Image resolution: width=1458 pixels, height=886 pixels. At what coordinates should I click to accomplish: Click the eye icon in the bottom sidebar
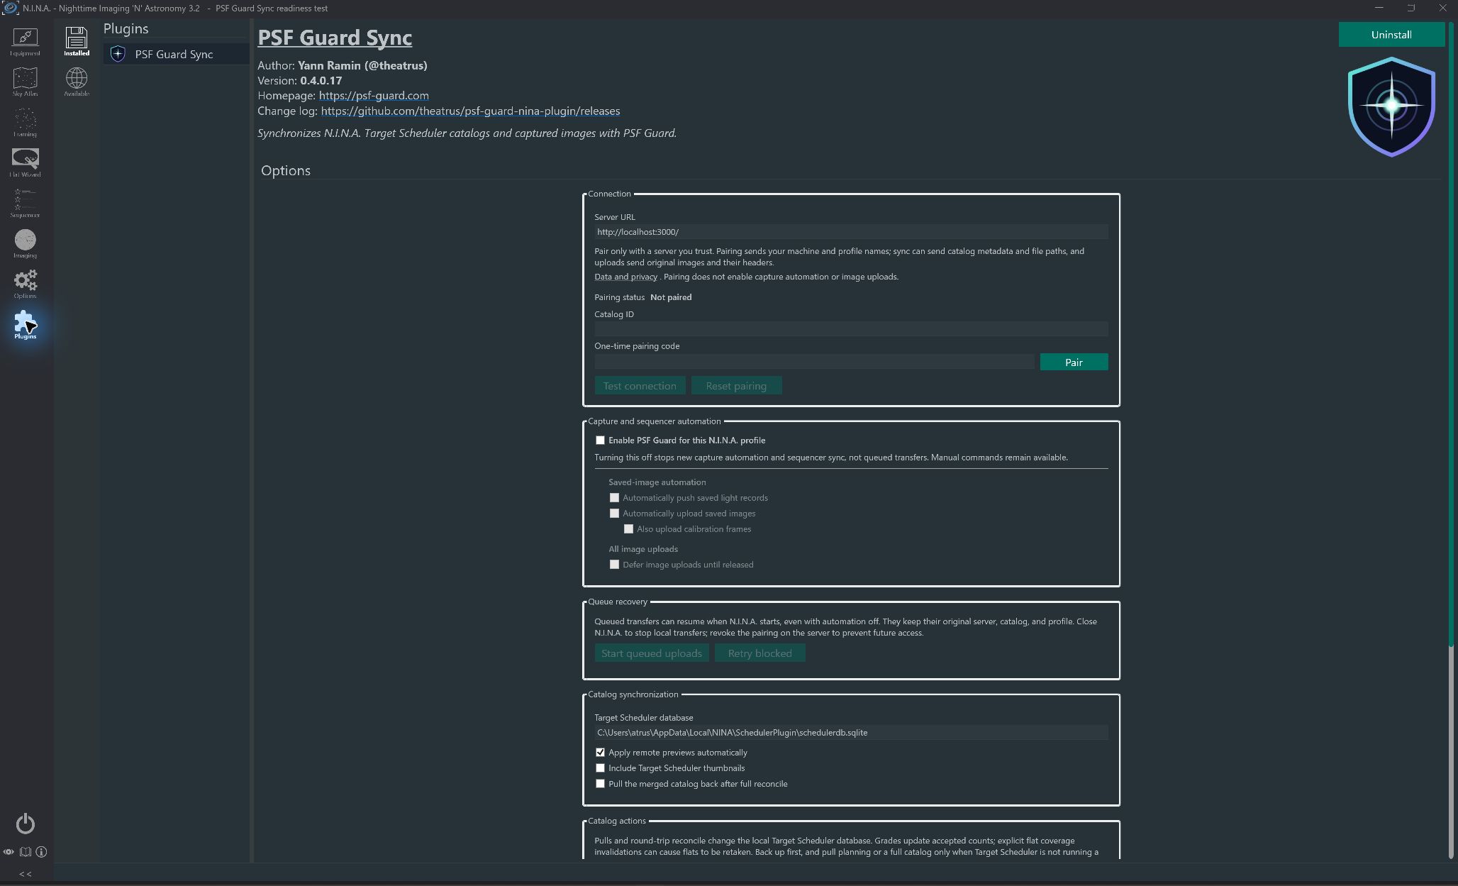9,852
